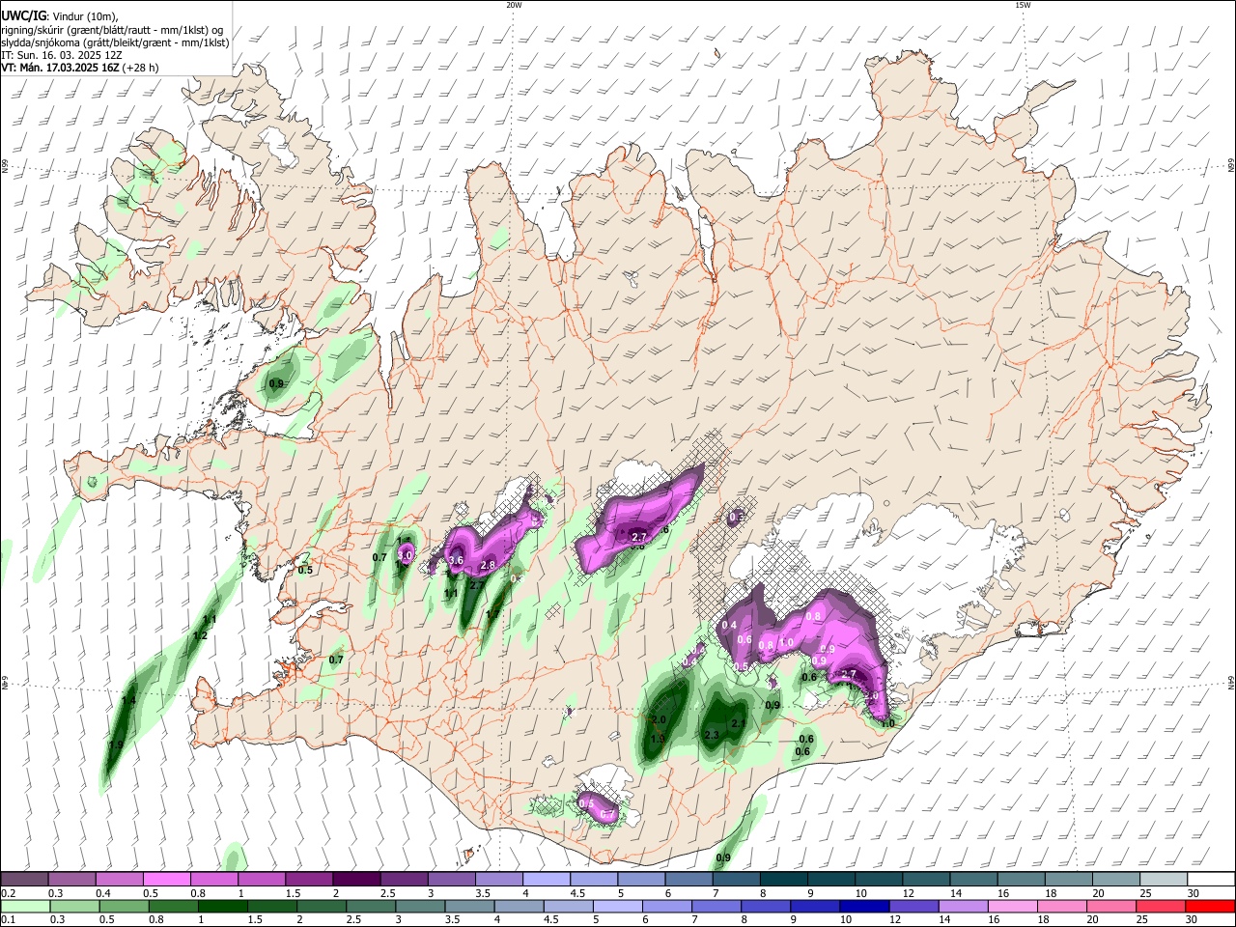Screen dimensions: 1236x927
Task: Select the 0.3–0.5 rain legend swatch
Action: [75, 906]
